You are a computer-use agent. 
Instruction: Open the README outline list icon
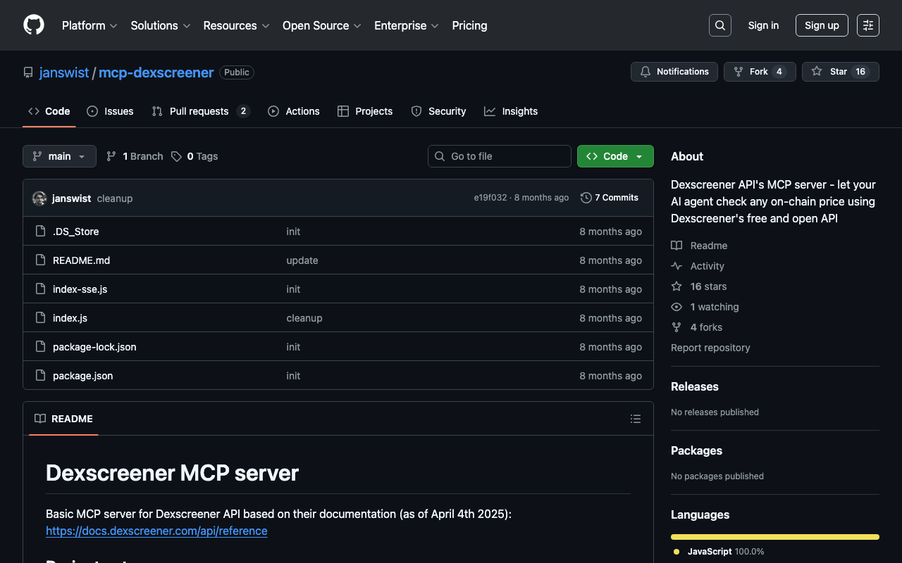[635, 419]
